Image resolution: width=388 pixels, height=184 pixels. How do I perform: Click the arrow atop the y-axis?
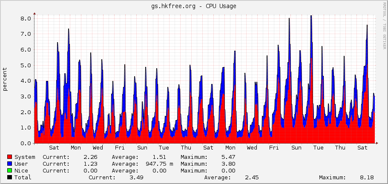pyautogui.click(x=34, y=14)
